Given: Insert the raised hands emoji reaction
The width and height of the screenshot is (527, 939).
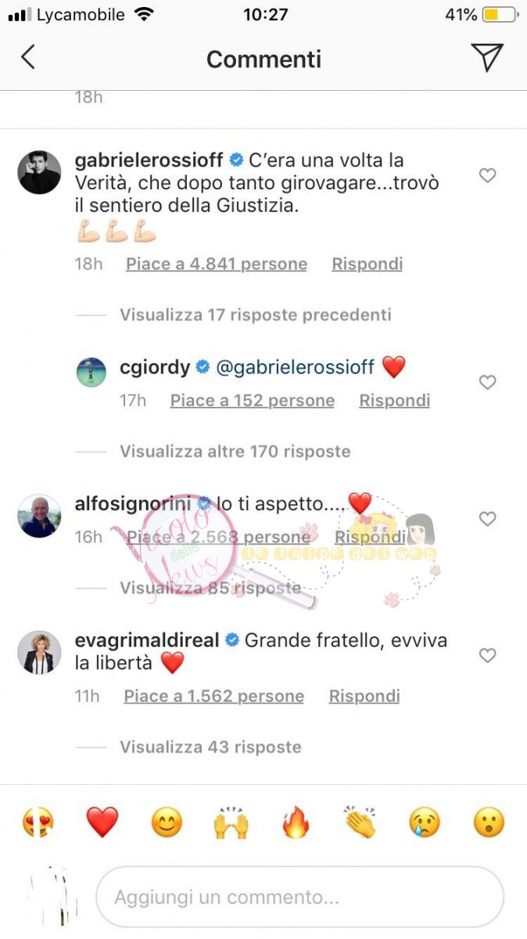Looking at the screenshot, I should (231, 822).
